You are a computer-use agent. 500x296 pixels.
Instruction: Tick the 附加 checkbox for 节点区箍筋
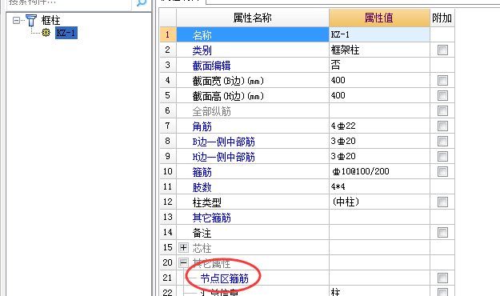click(x=442, y=278)
